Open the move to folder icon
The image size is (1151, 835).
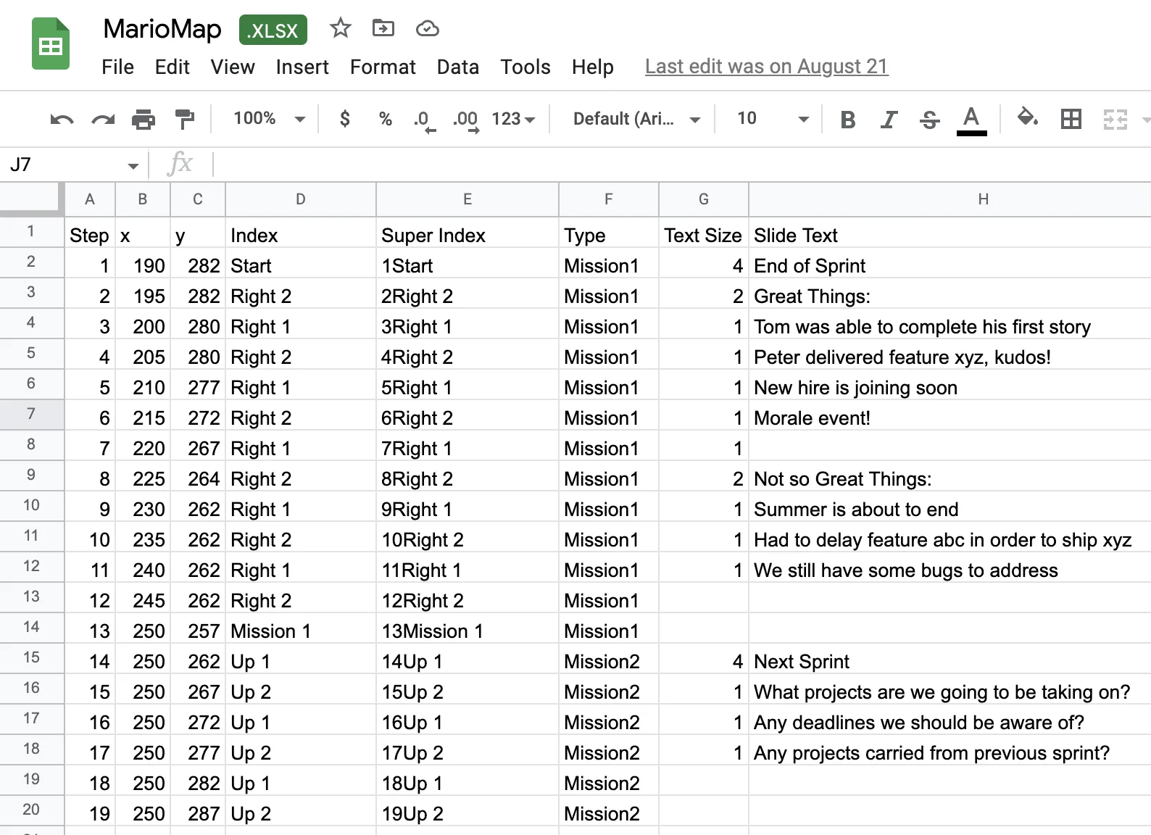[x=383, y=29]
